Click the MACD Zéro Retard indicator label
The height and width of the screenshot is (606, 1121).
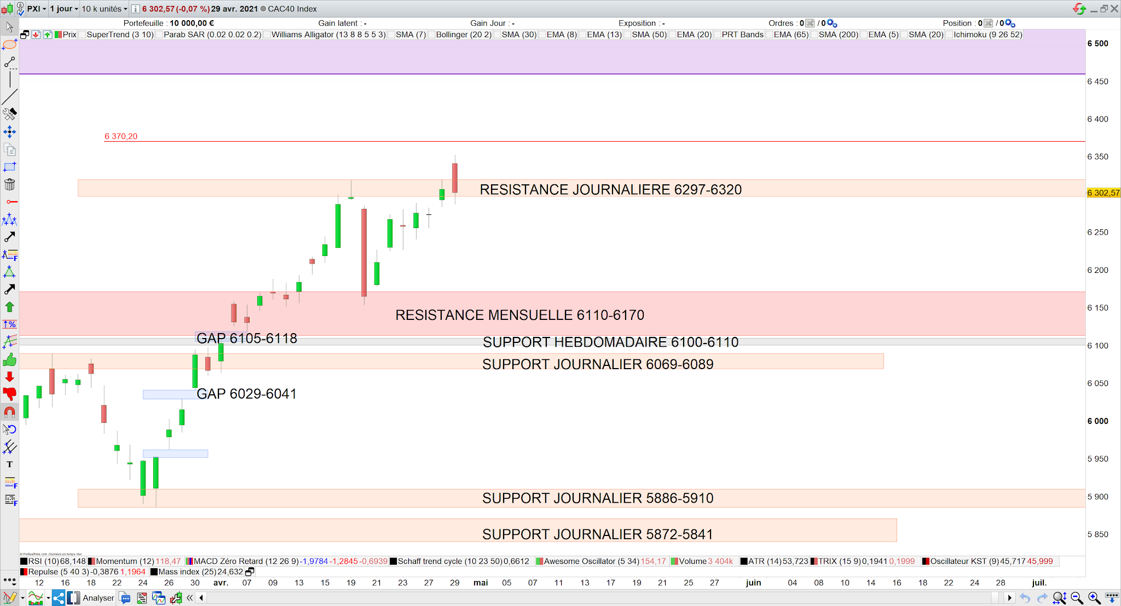coord(246,561)
